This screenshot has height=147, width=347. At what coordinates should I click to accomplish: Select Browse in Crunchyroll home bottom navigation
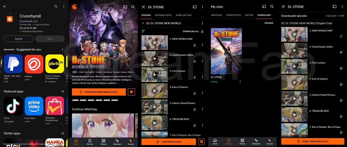[103, 142]
